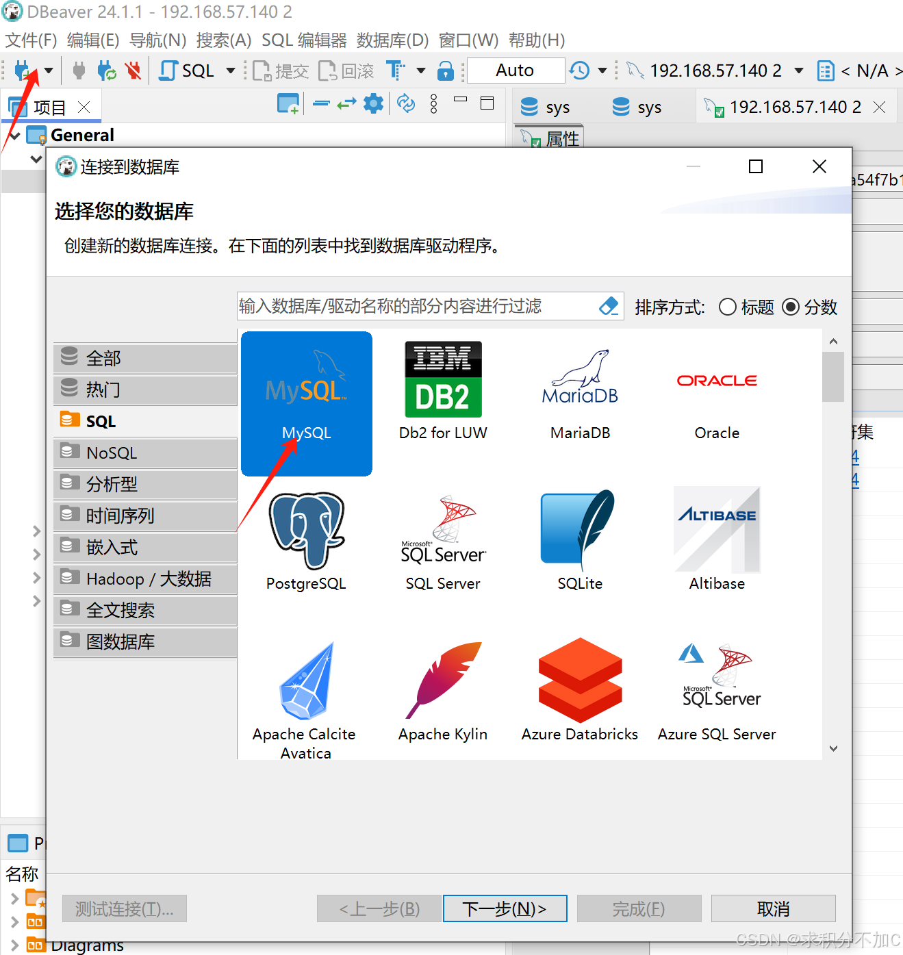Clear the driver filter with the eraser icon
903x955 pixels.
(x=608, y=306)
